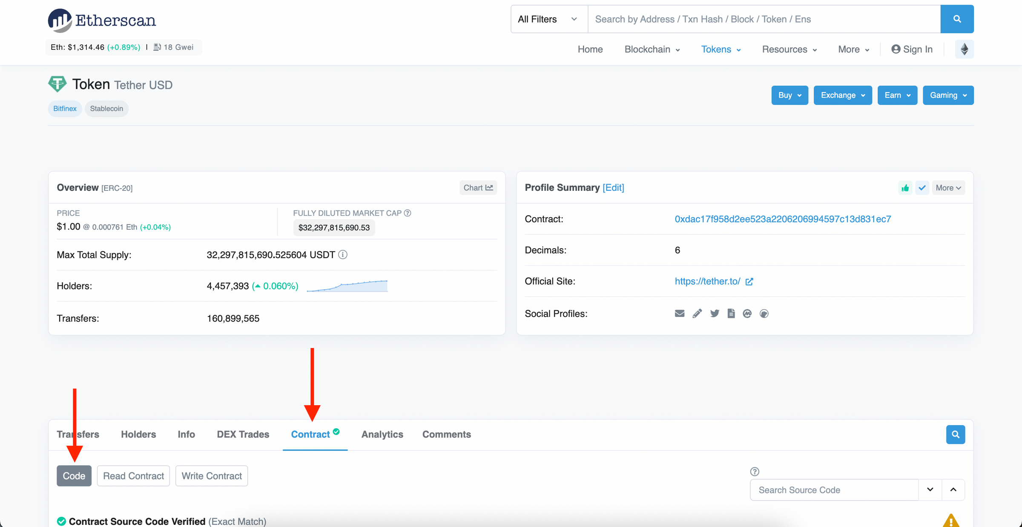
Task: Select the Write Contract tab
Action: [212, 475]
